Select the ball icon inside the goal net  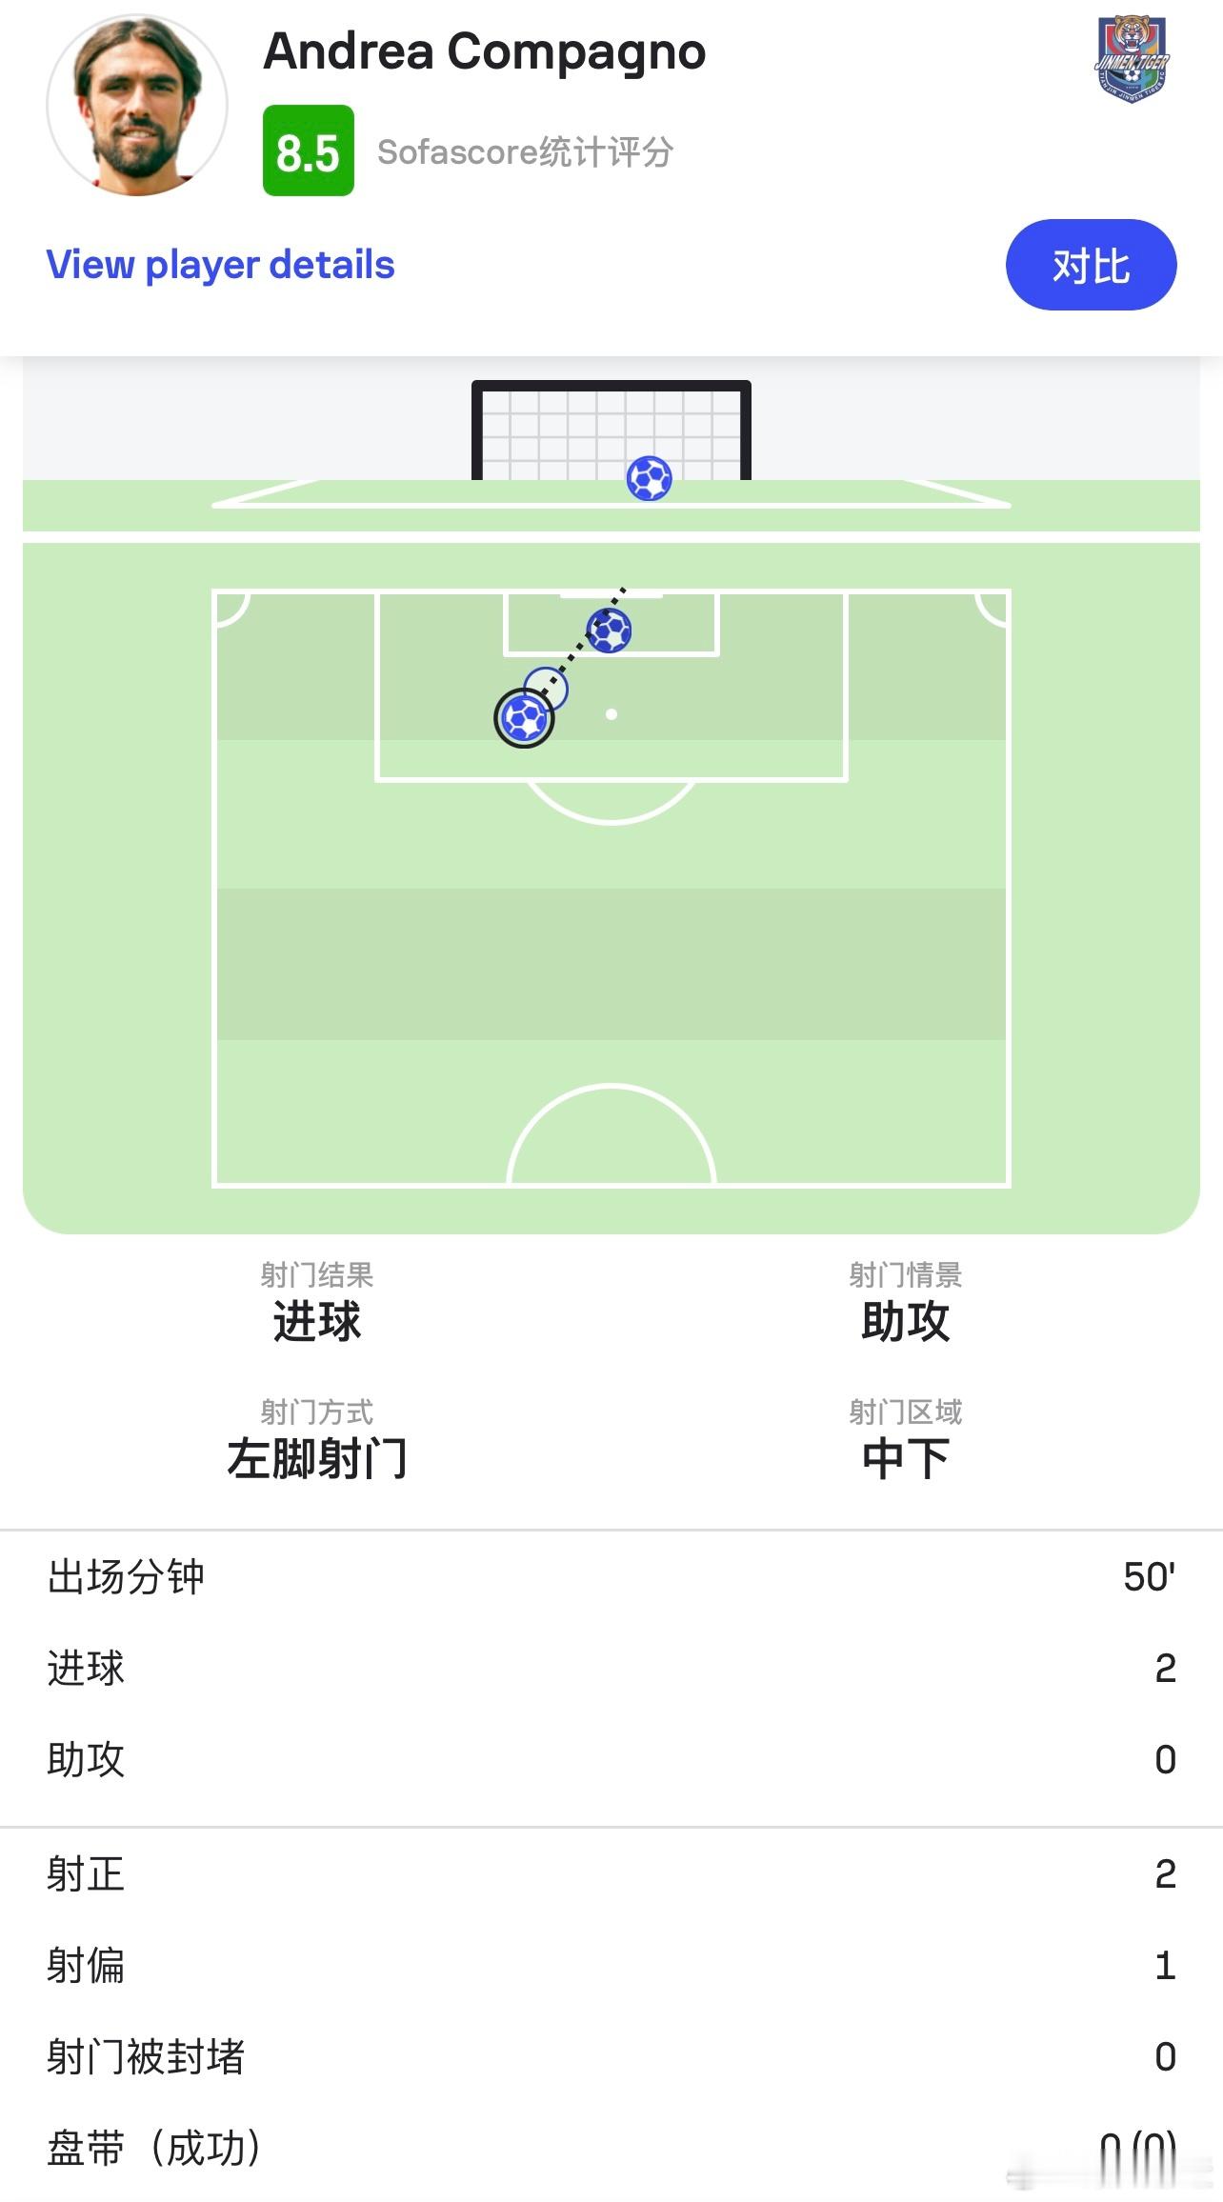(650, 478)
